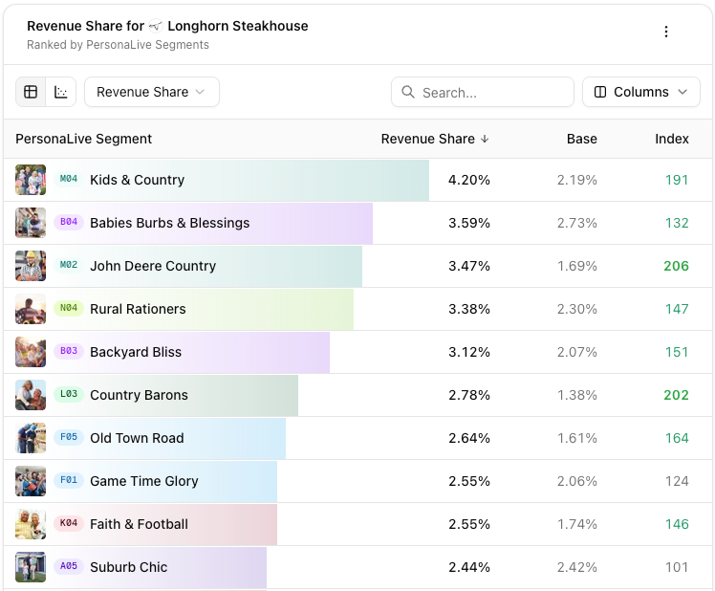This screenshot has width=715, height=591.
Task: Select Suburb Chic segment name
Action: coord(129,567)
